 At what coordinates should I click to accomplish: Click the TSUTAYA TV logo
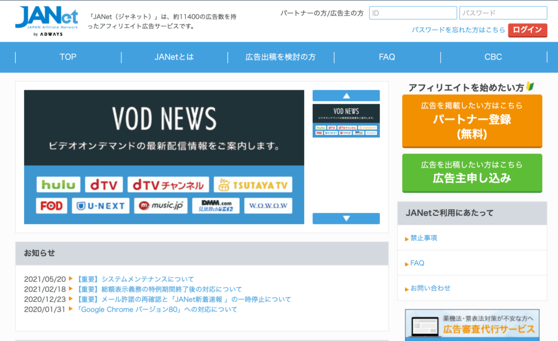[x=253, y=185]
